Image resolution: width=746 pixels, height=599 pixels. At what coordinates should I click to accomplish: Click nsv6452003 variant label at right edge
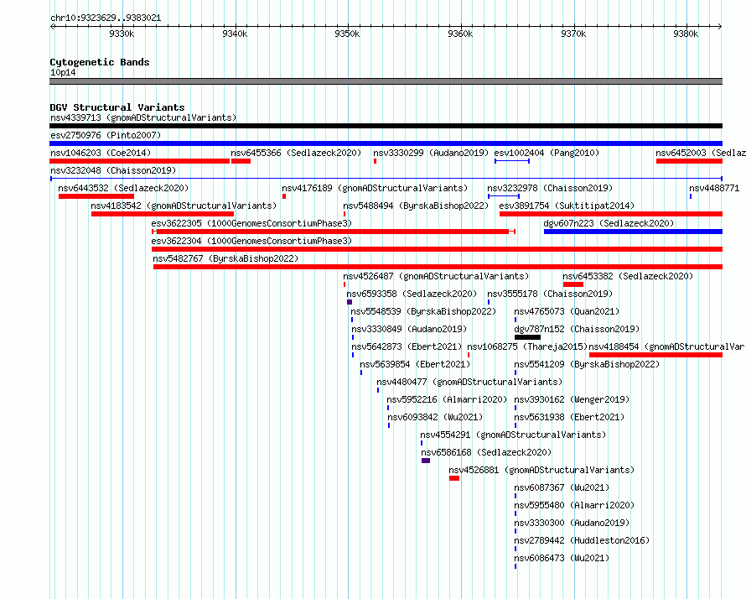(701, 153)
